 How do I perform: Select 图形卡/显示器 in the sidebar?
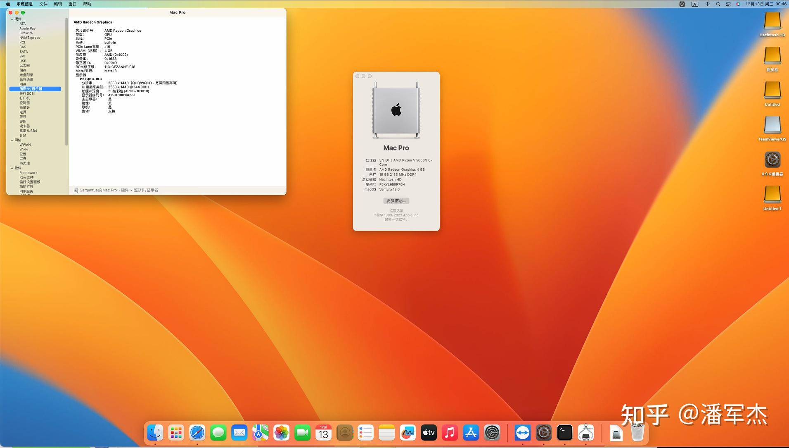click(35, 89)
